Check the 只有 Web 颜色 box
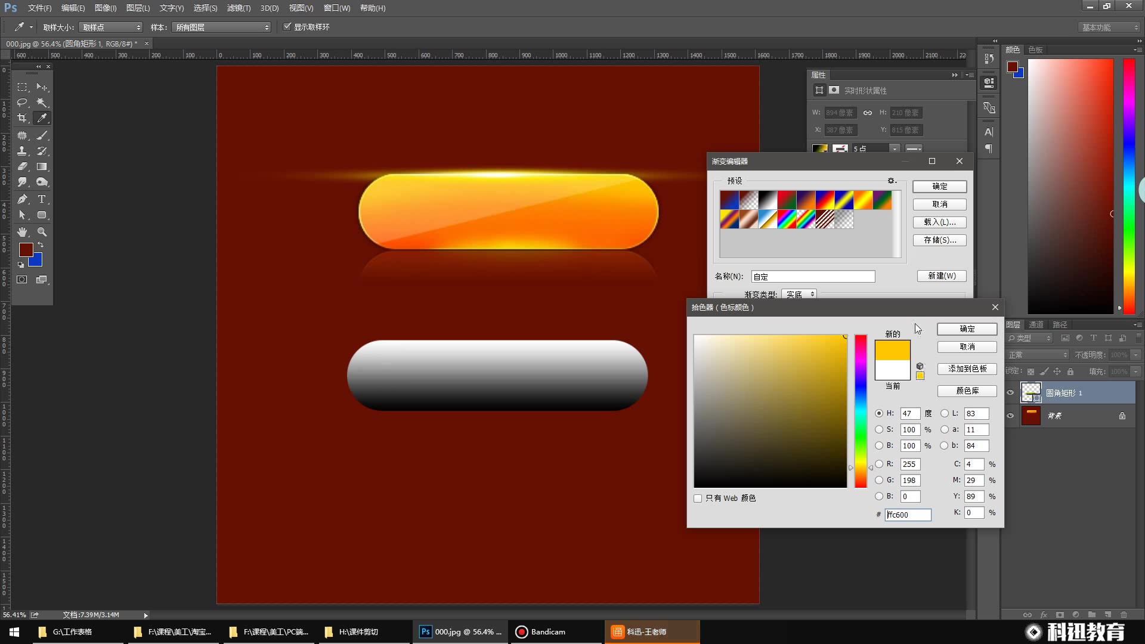 (698, 499)
